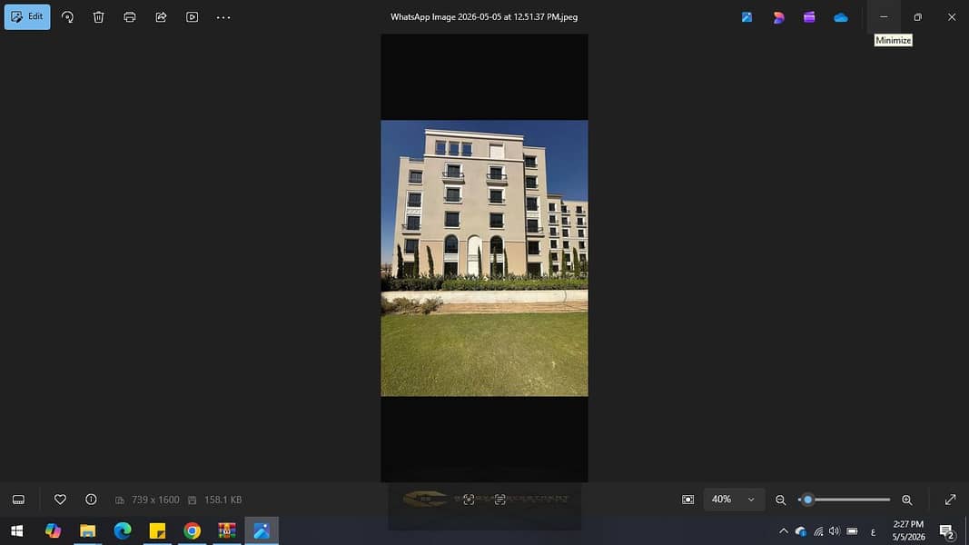Print the image via printer icon
This screenshot has height=545, width=969.
pos(130,17)
